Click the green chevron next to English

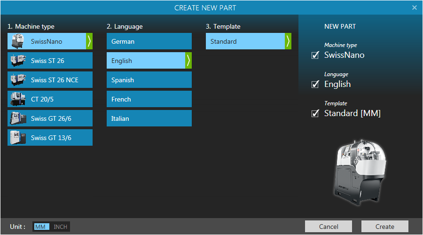point(188,61)
